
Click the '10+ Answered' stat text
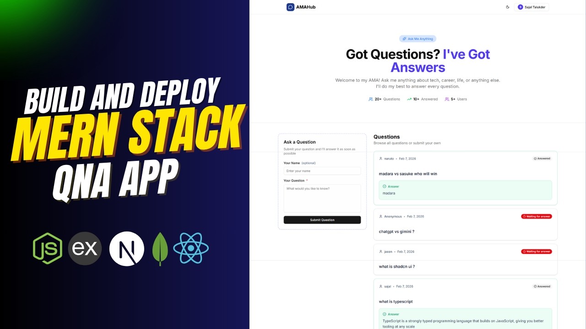point(426,99)
